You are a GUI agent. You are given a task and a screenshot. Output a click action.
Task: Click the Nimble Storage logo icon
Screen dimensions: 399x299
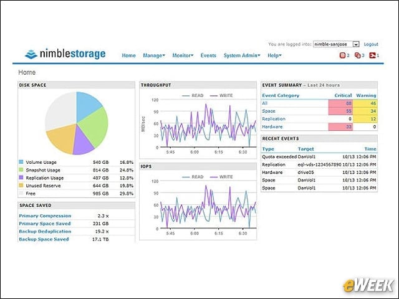click(x=31, y=54)
